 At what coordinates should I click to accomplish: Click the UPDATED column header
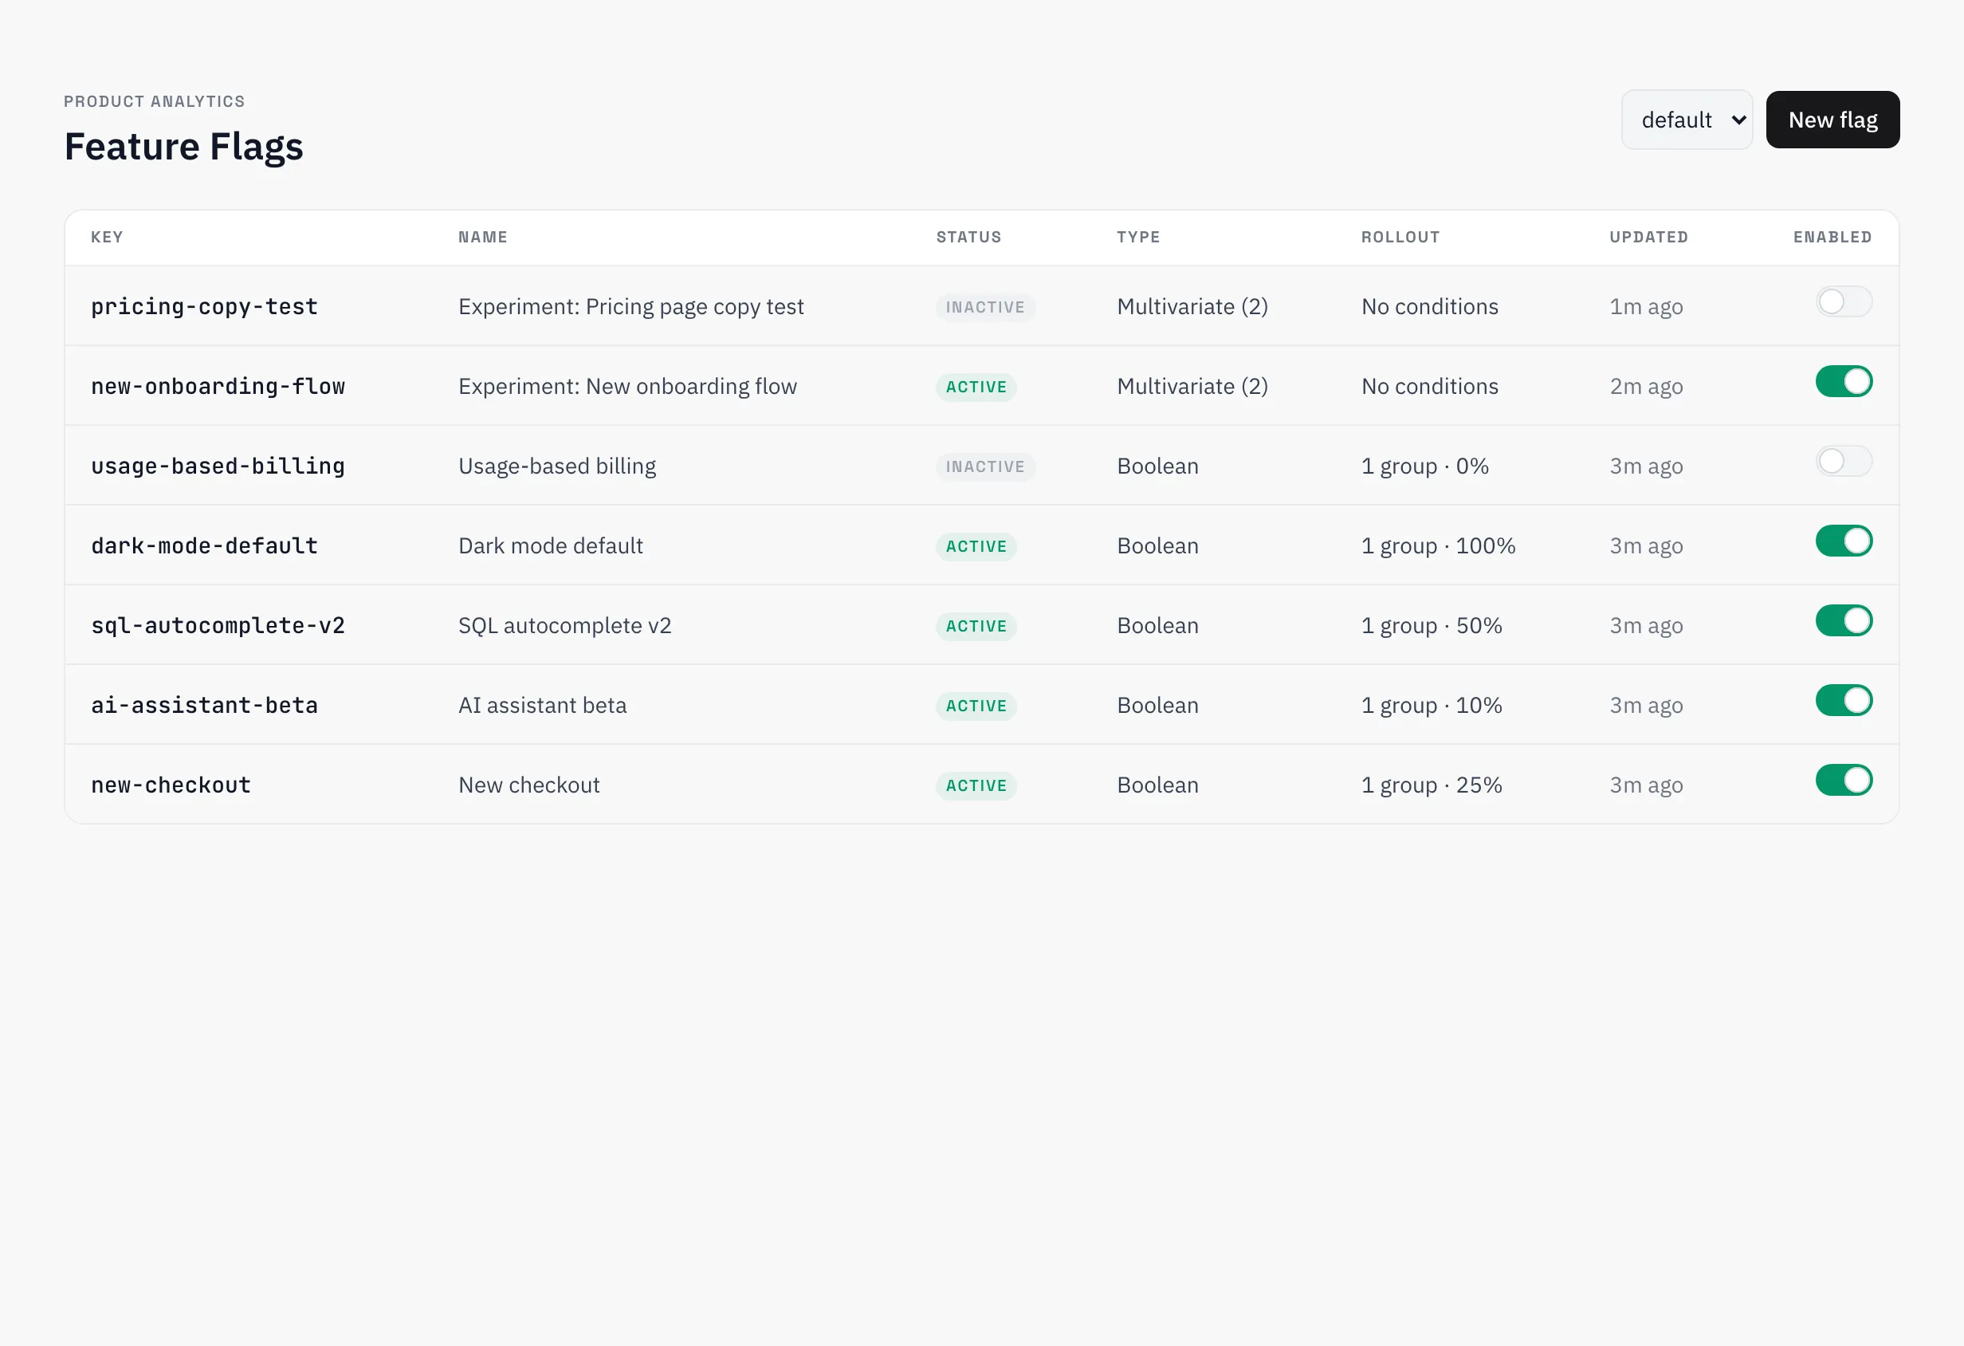[x=1649, y=238]
